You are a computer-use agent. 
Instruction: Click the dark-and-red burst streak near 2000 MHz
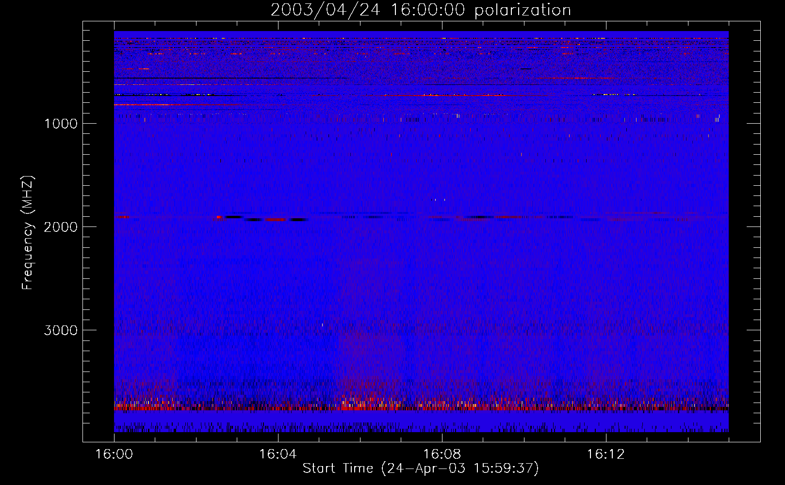[x=262, y=218]
